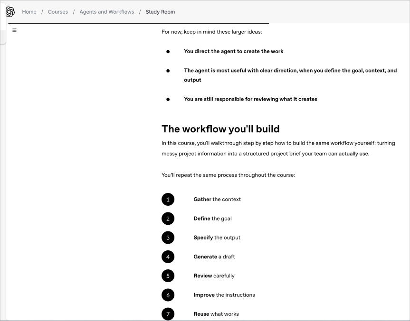This screenshot has height=321, width=410.
Task: Open the Courses breadcrumb link
Action: click(x=58, y=12)
